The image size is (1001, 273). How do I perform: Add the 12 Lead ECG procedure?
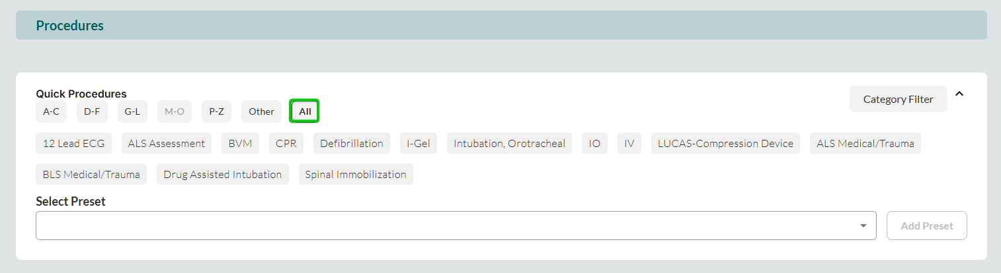(74, 143)
